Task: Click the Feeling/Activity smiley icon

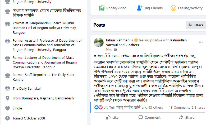Action: click(x=173, y=8)
